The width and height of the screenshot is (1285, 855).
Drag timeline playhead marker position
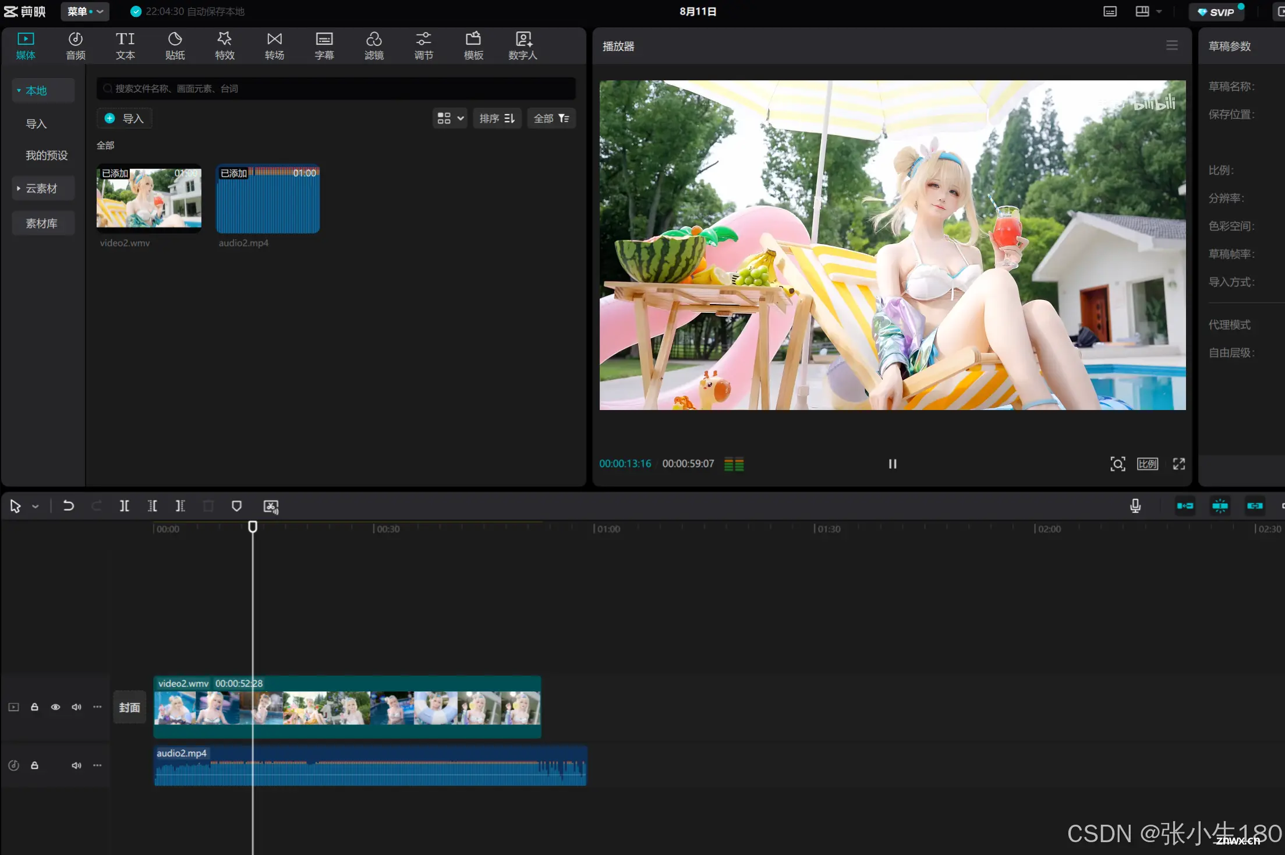coord(253,527)
